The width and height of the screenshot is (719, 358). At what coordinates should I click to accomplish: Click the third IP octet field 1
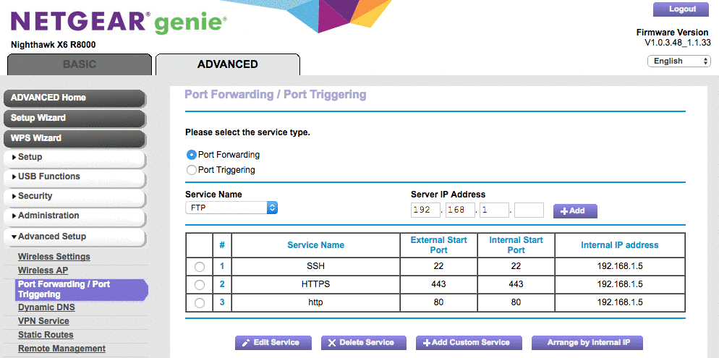494,210
